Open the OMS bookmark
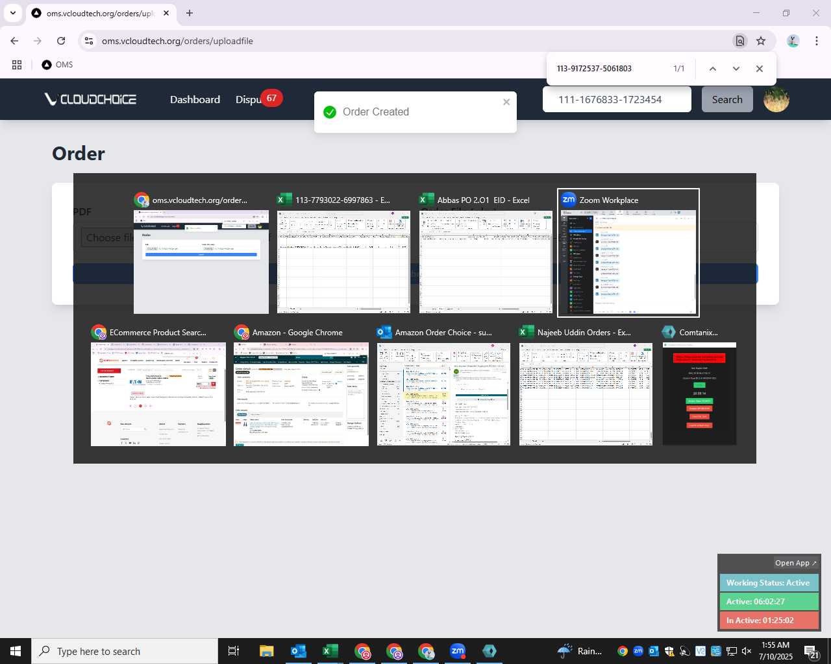 click(57, 65)
